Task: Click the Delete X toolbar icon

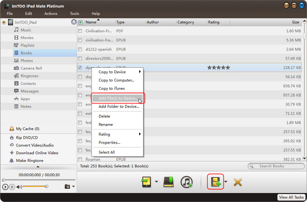Action: 237,182
